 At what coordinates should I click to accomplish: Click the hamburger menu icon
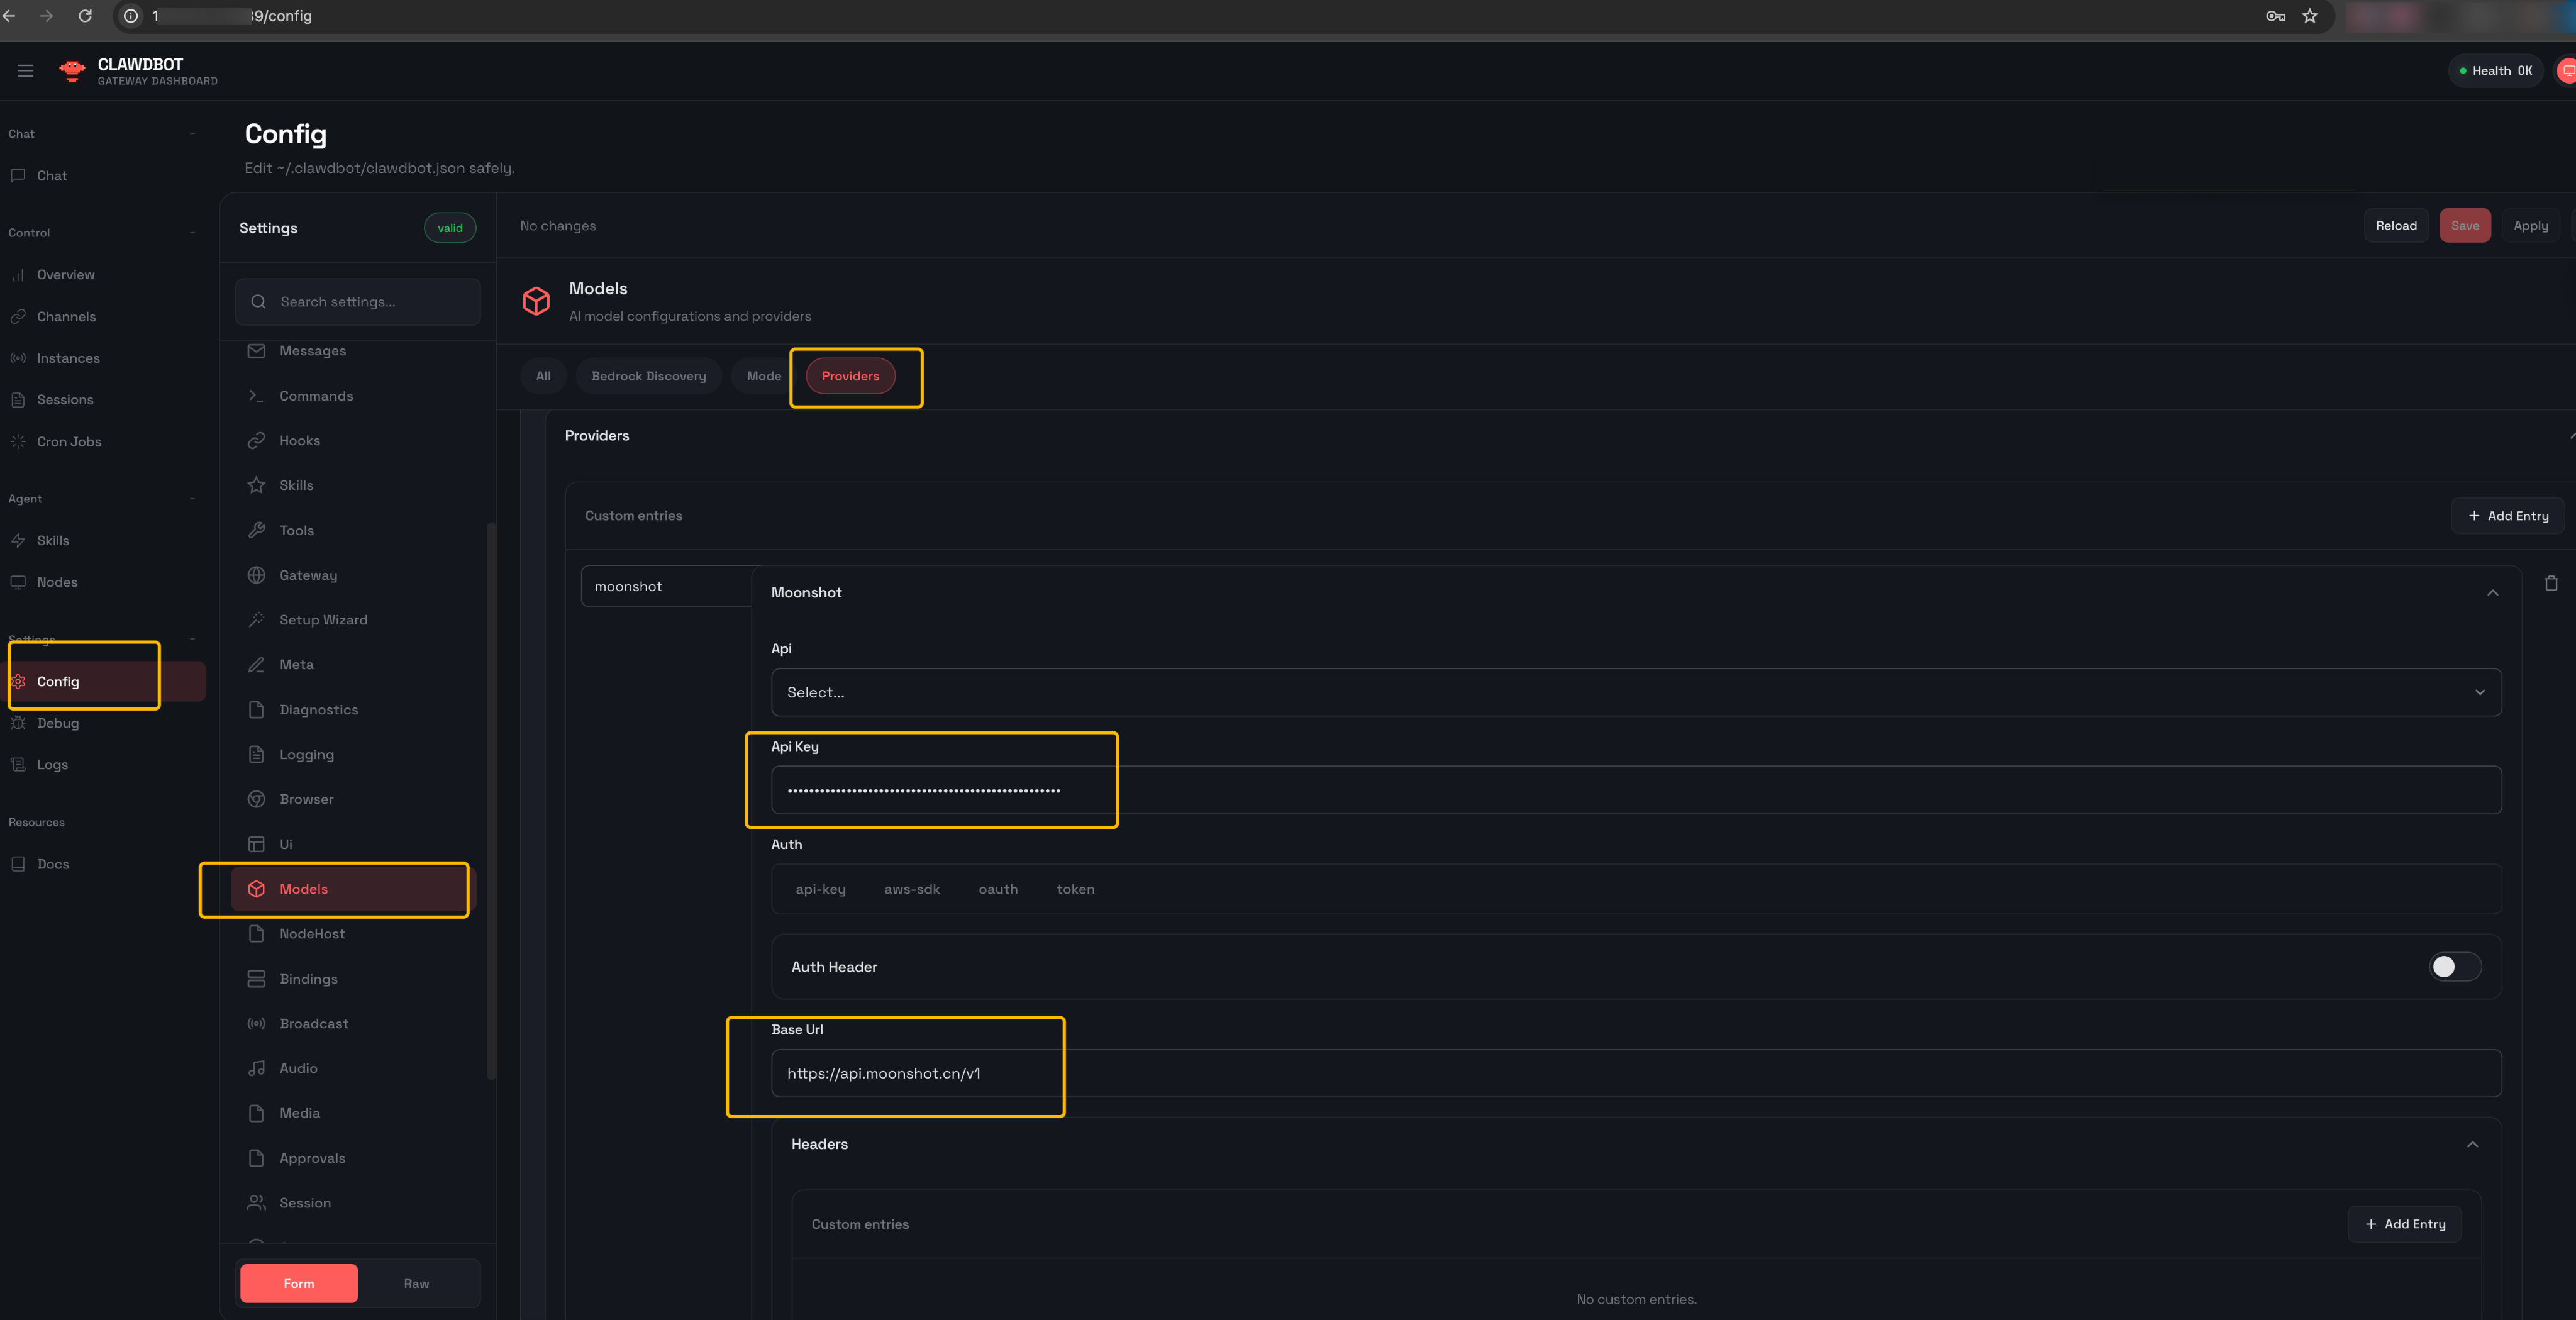25,71
